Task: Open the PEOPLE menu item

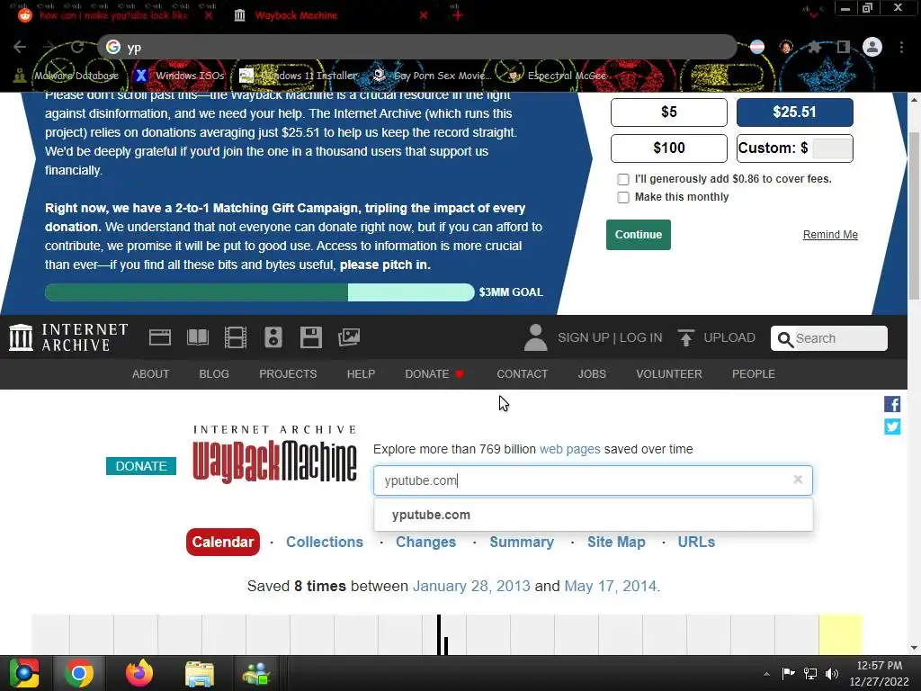Action: (x=754, y=373)
